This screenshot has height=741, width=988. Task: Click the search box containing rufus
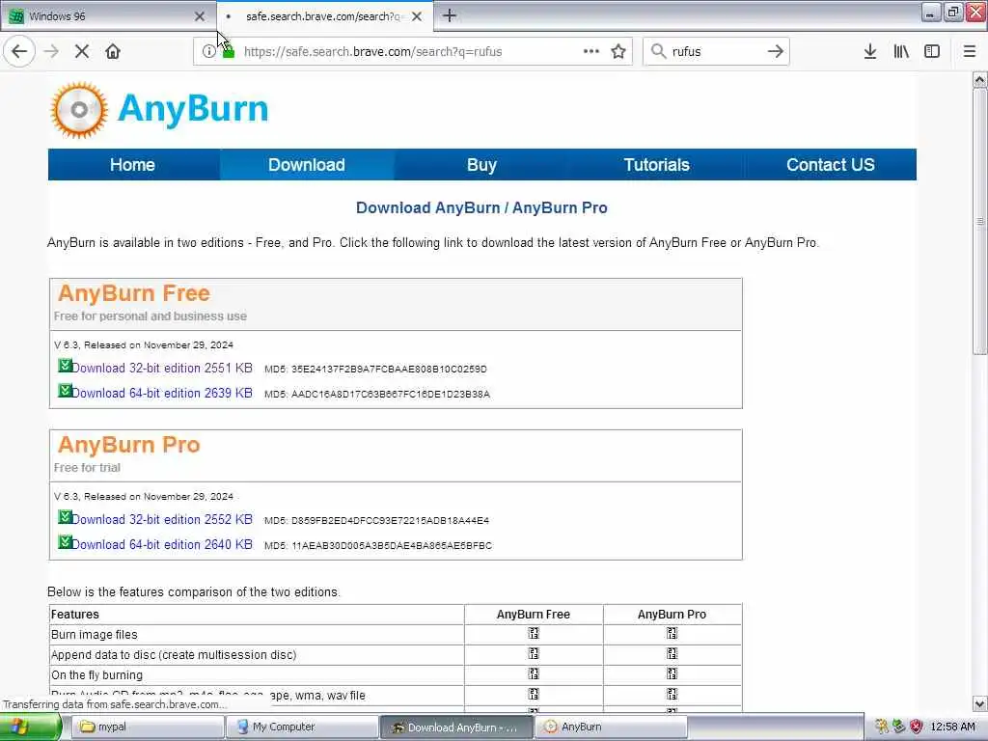click(x=716, y=52)
